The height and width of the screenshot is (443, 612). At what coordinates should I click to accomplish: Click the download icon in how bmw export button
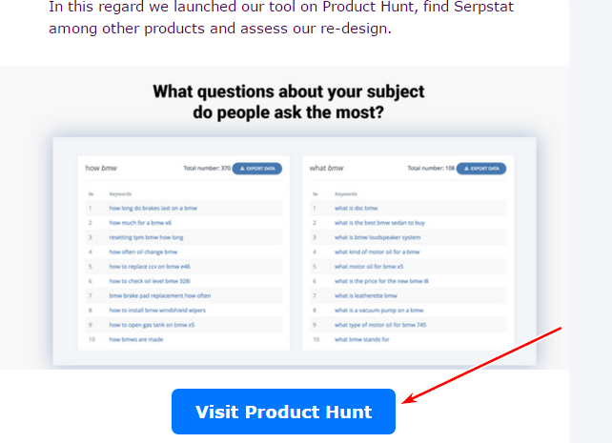click(x=242, y=169)
